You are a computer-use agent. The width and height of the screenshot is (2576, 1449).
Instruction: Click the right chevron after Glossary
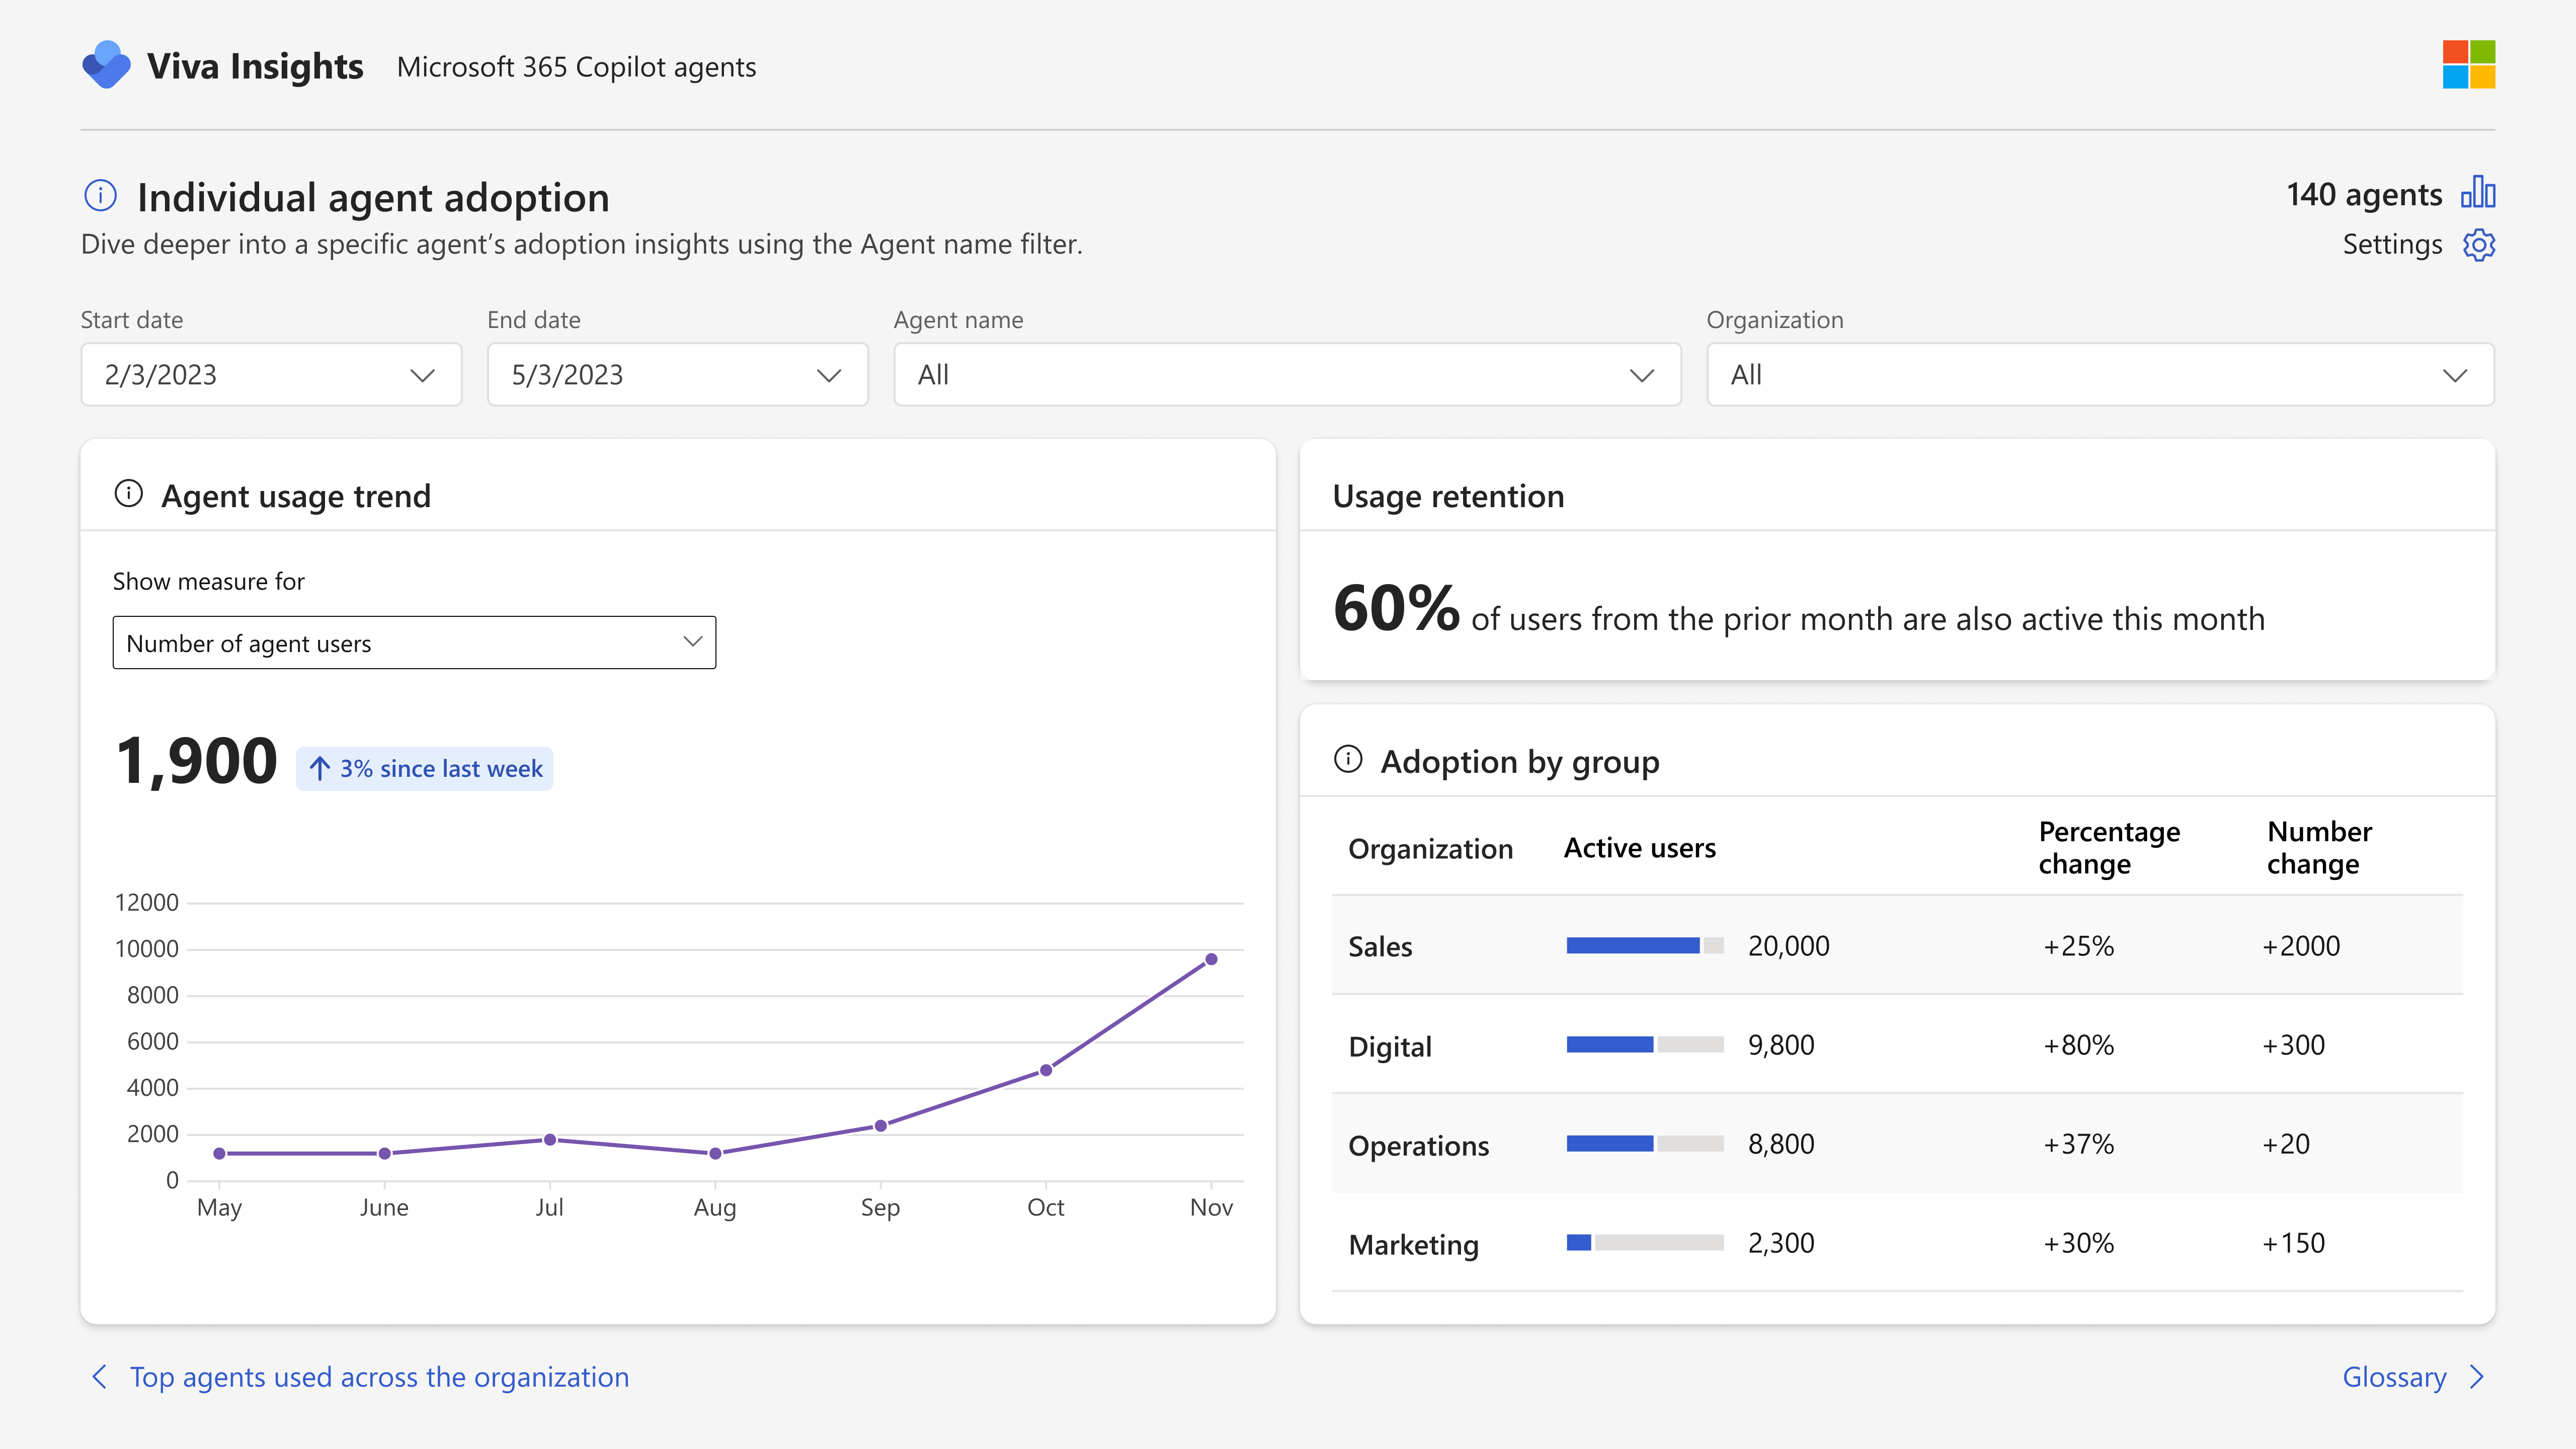2477,1377
